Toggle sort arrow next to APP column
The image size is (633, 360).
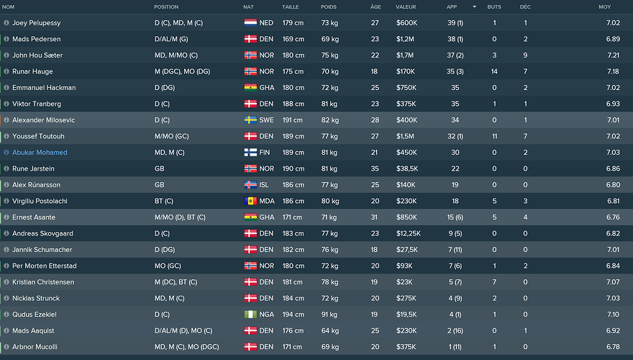point(474,7)
